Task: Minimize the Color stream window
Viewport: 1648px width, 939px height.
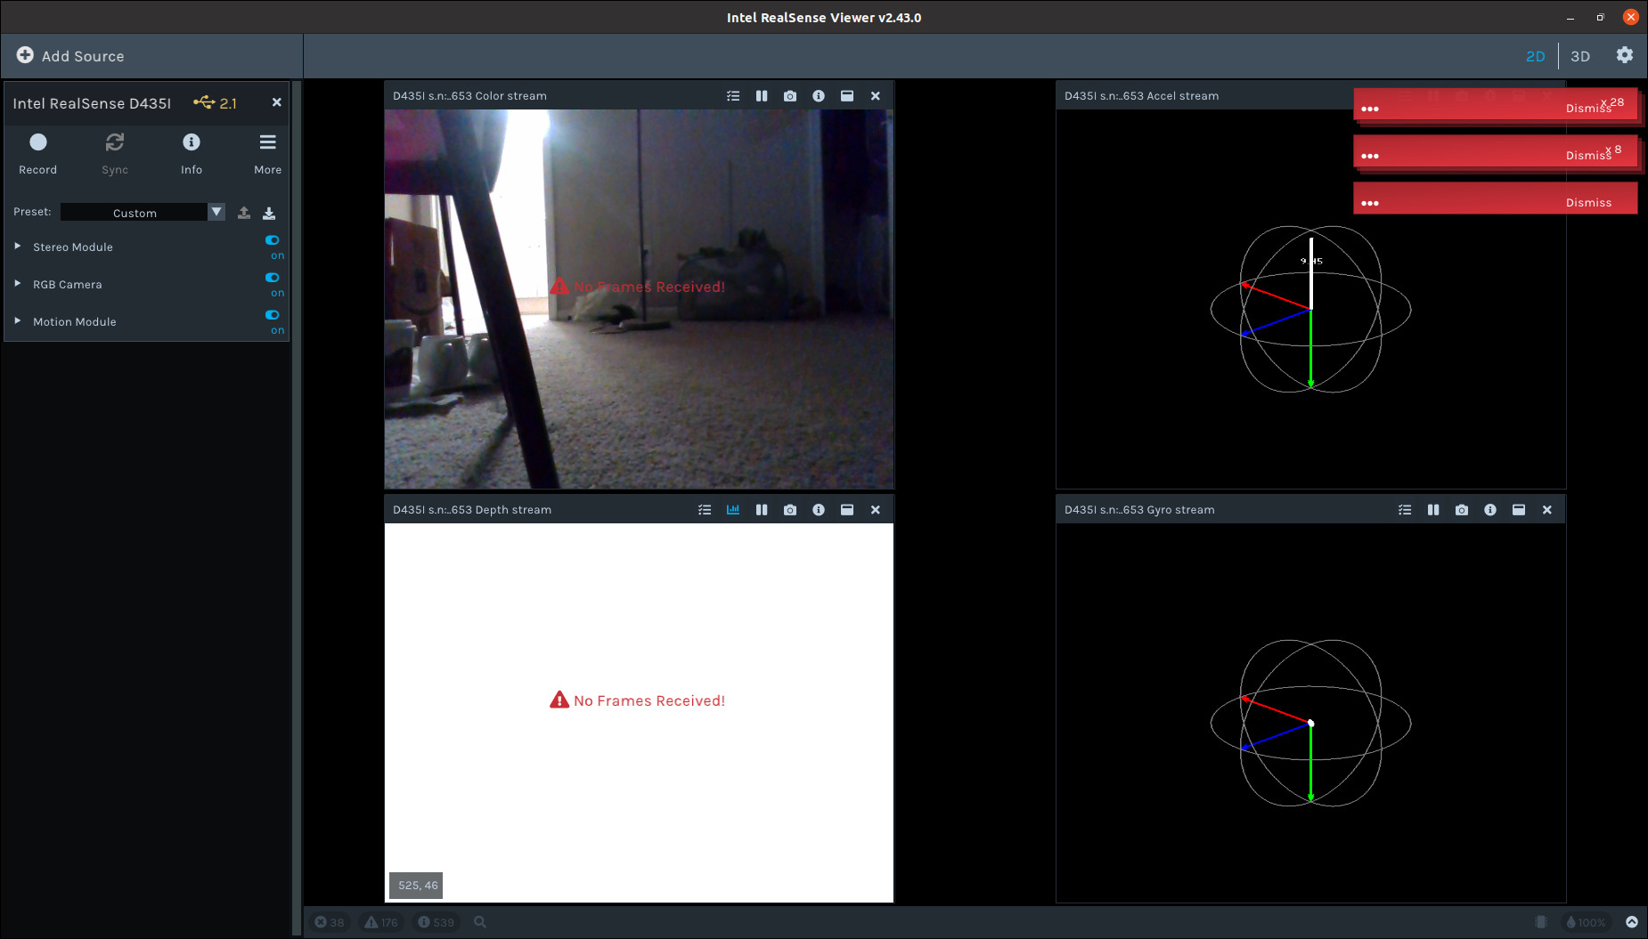Action: [x=847, y=96]
